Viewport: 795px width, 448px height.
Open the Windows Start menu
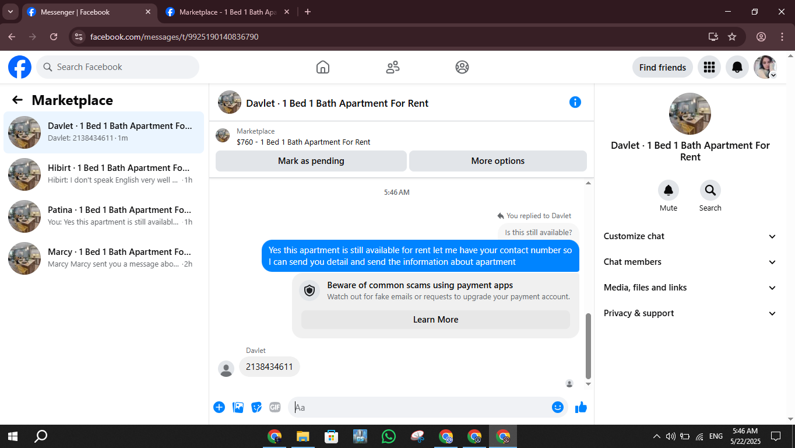click(x=13, y=436)
